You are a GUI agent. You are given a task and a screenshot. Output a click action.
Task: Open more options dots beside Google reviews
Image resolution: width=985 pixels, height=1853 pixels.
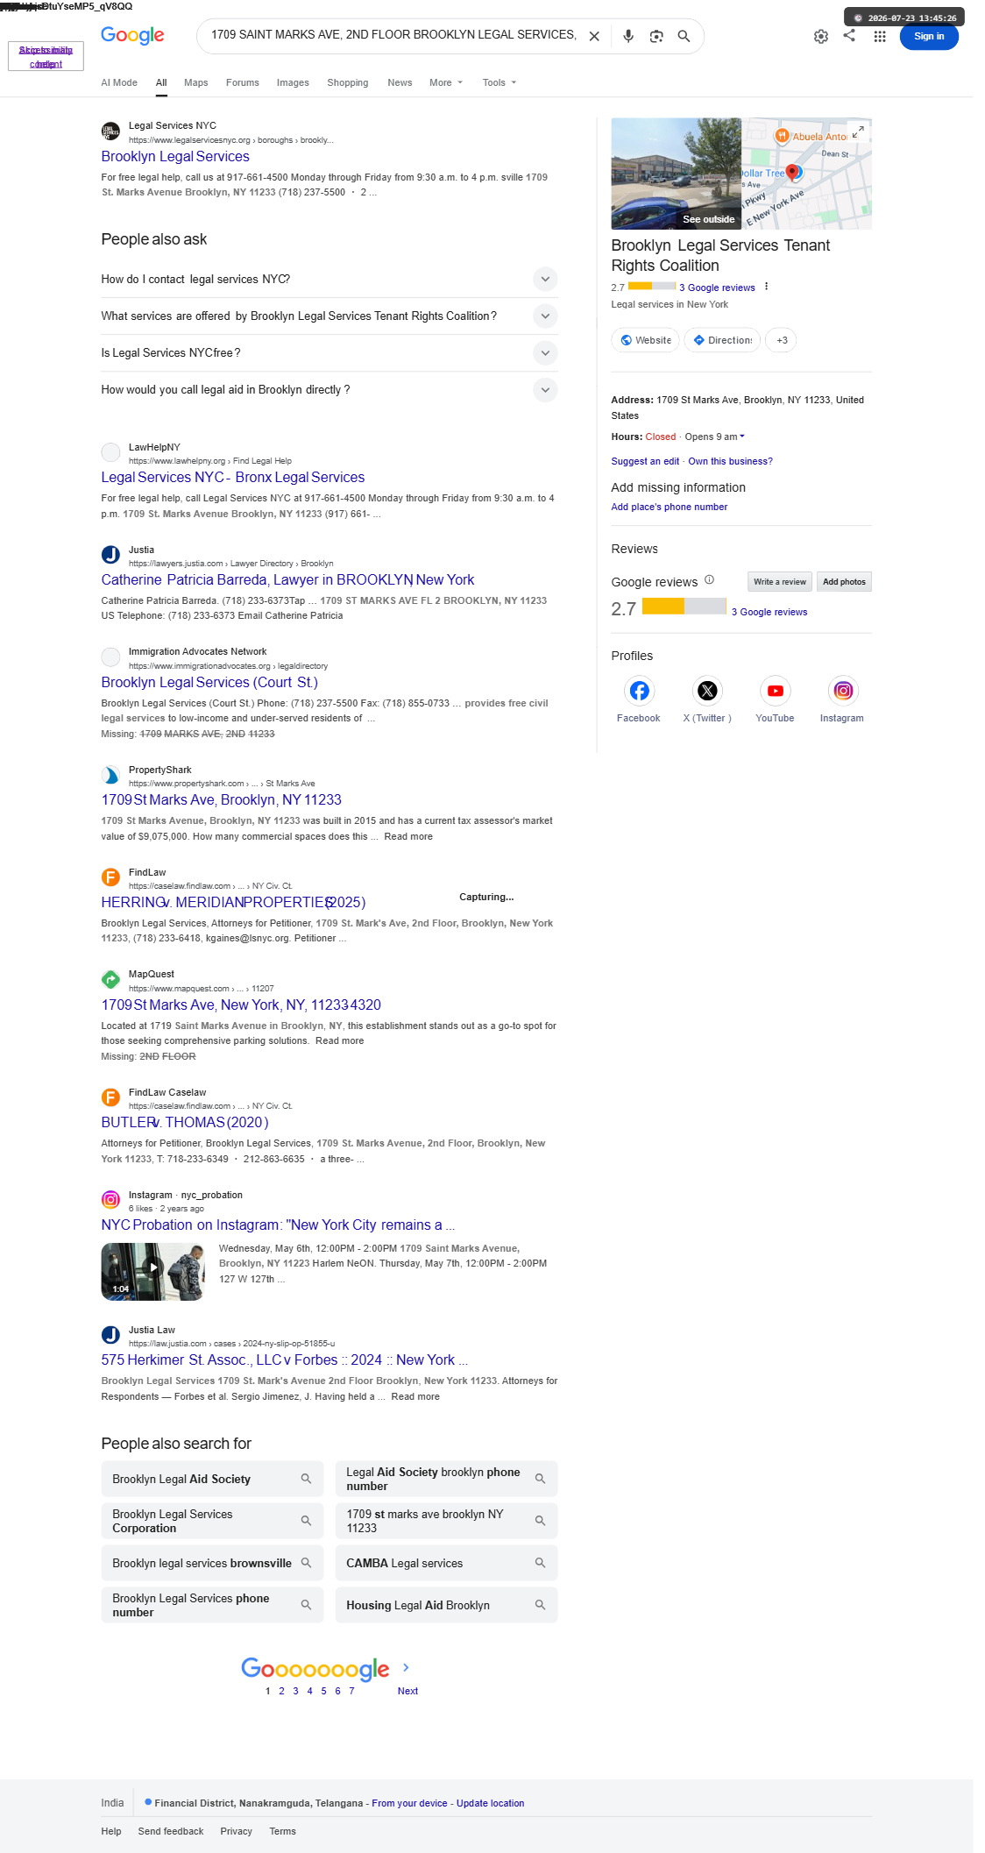[x=767, y=287]
